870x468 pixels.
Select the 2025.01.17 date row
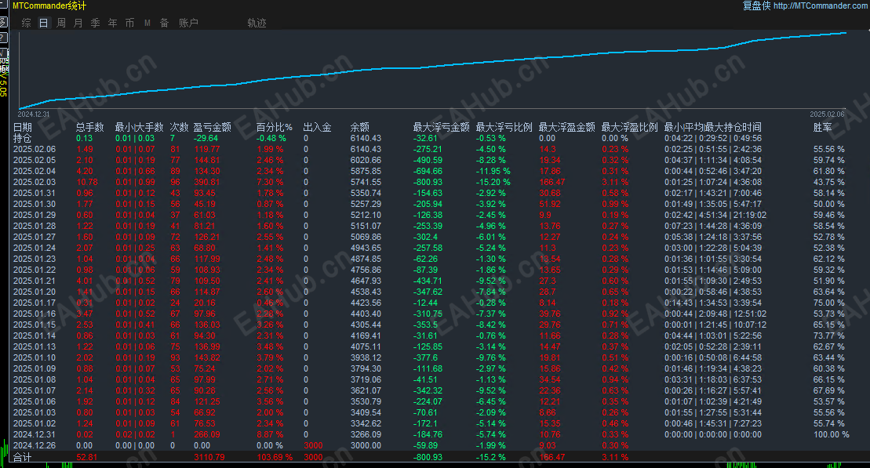pos(35,303)
